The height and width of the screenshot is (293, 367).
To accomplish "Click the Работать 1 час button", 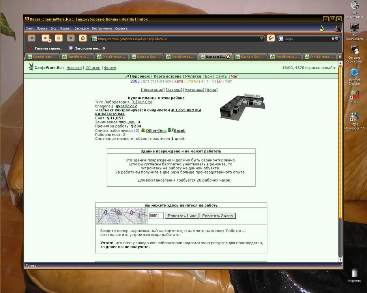I will (182, 216).
